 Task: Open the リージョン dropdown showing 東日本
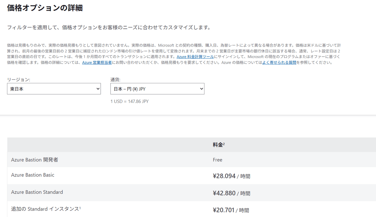54,89
